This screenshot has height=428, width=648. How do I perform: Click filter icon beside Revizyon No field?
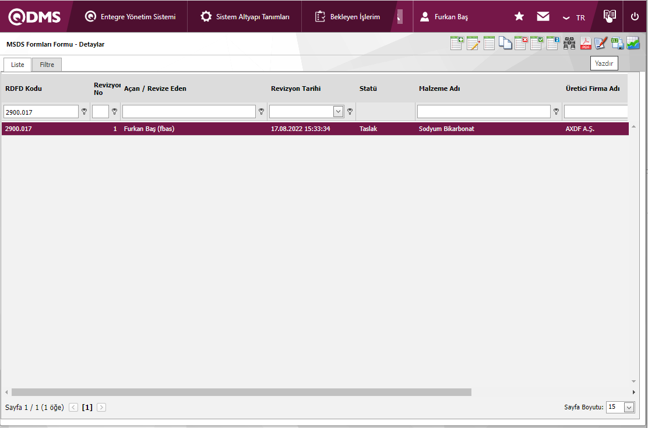(114, 111)
